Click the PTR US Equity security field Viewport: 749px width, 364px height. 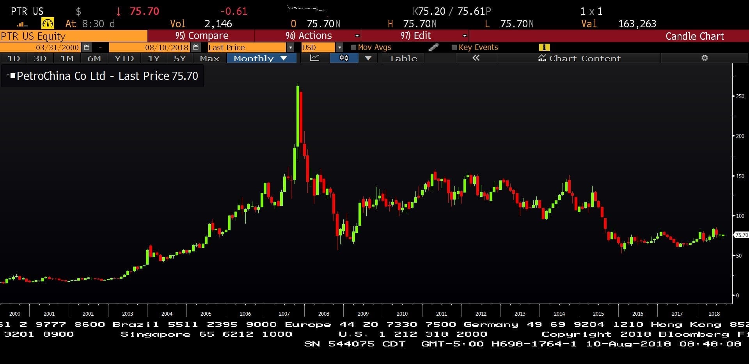(x=73, y=36)
